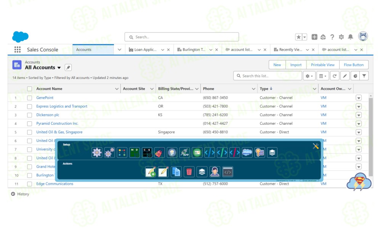Click the key permissions icon
Image resolution: width=381 pixels, height=229 pixels.
[260, 153]
